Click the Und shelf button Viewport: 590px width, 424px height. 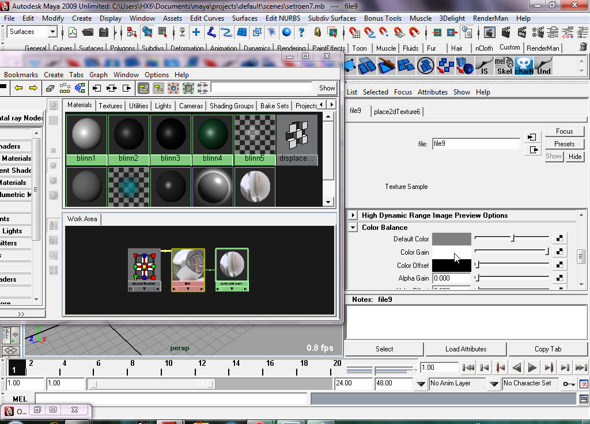544,66
